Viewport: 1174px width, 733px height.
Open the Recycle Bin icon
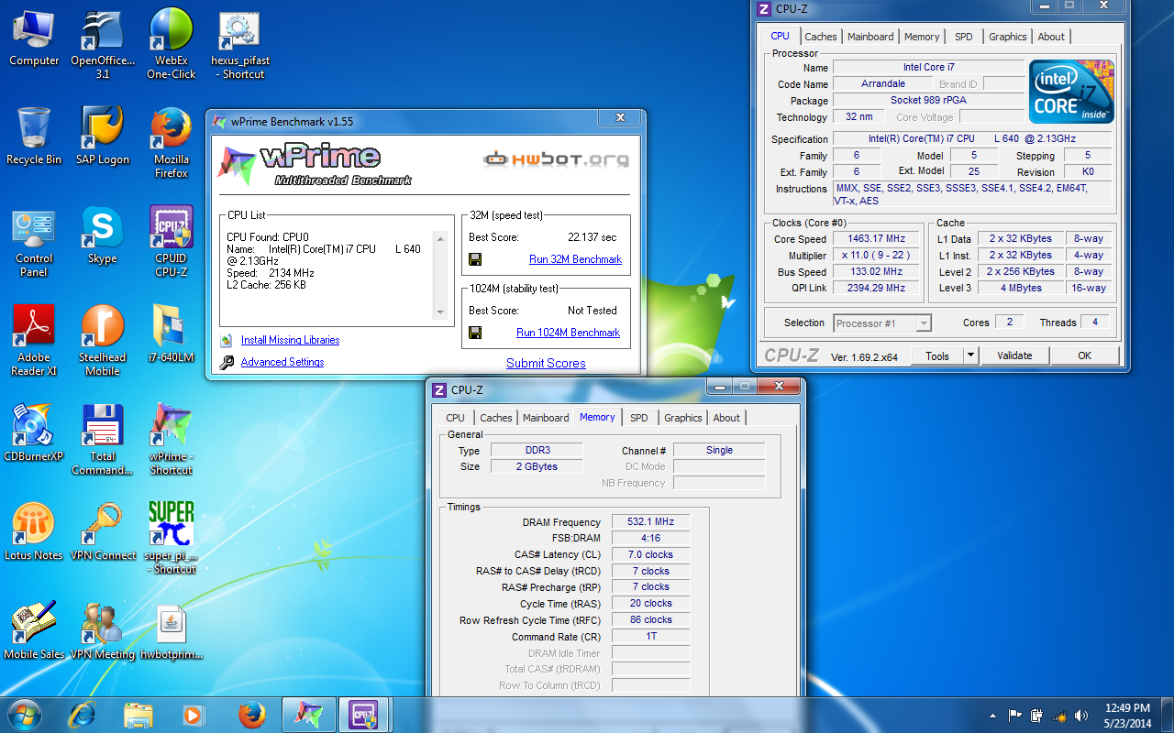pyautogui.click(x=34, y=136)
